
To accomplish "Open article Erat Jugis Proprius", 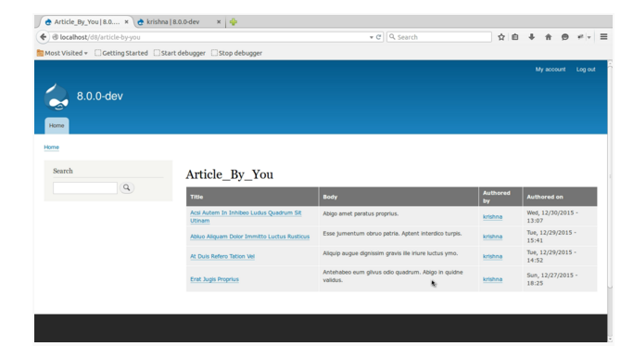I will pos(214,279).
